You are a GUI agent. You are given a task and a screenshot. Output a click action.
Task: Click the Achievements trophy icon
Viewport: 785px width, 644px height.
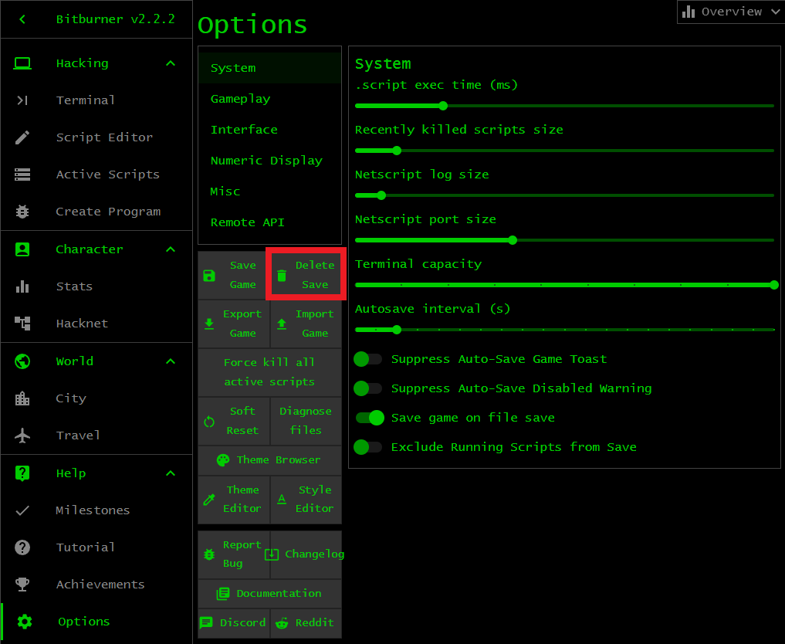tap(22, 585)
